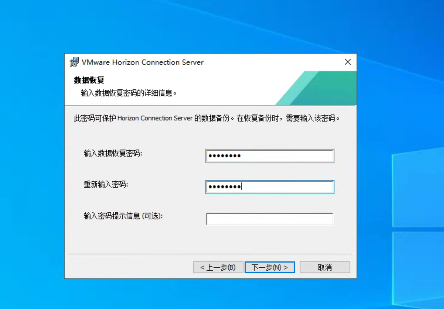Screen dimensions: 444x309
Task: Click the VMware Horizon Connection Server title text
Action: (142, 62)
